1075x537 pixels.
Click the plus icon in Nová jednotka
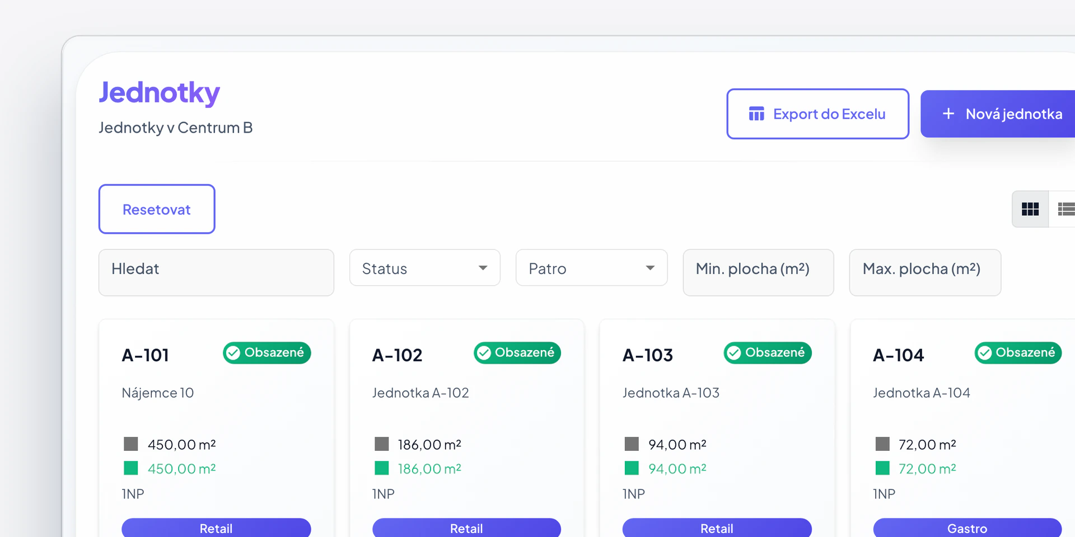[948, 114]
